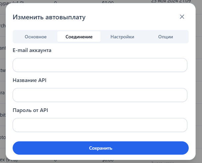
Task: Click the 0 value above the dialog
Action: pyautogui.click(x=55, y=2)
